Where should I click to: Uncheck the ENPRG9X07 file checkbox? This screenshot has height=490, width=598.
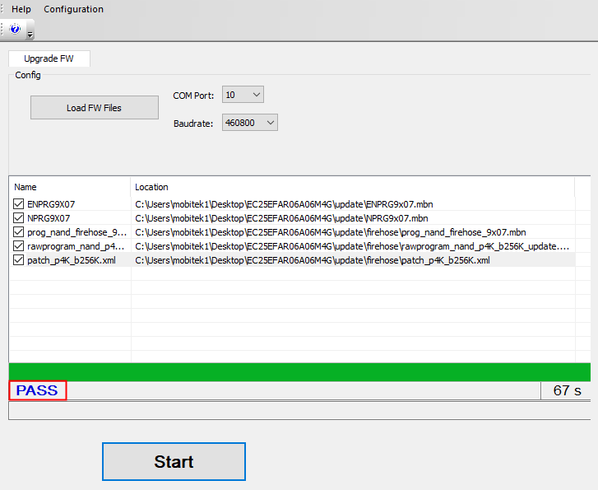[19, 204]
